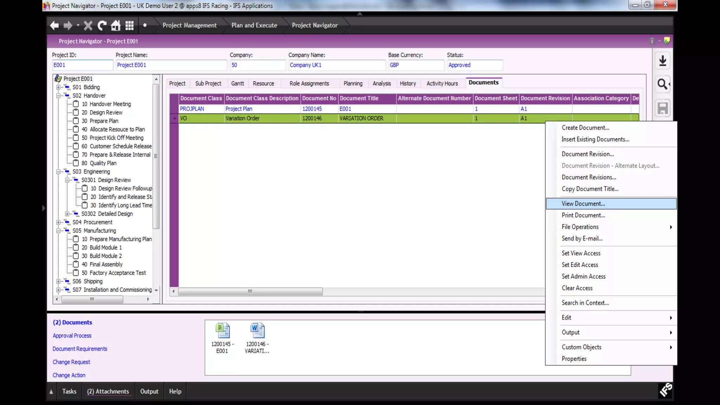The height and width of the screenshot is (405, 720).
Task: Click the download arrow icon on the right
Action: point(663,61)
